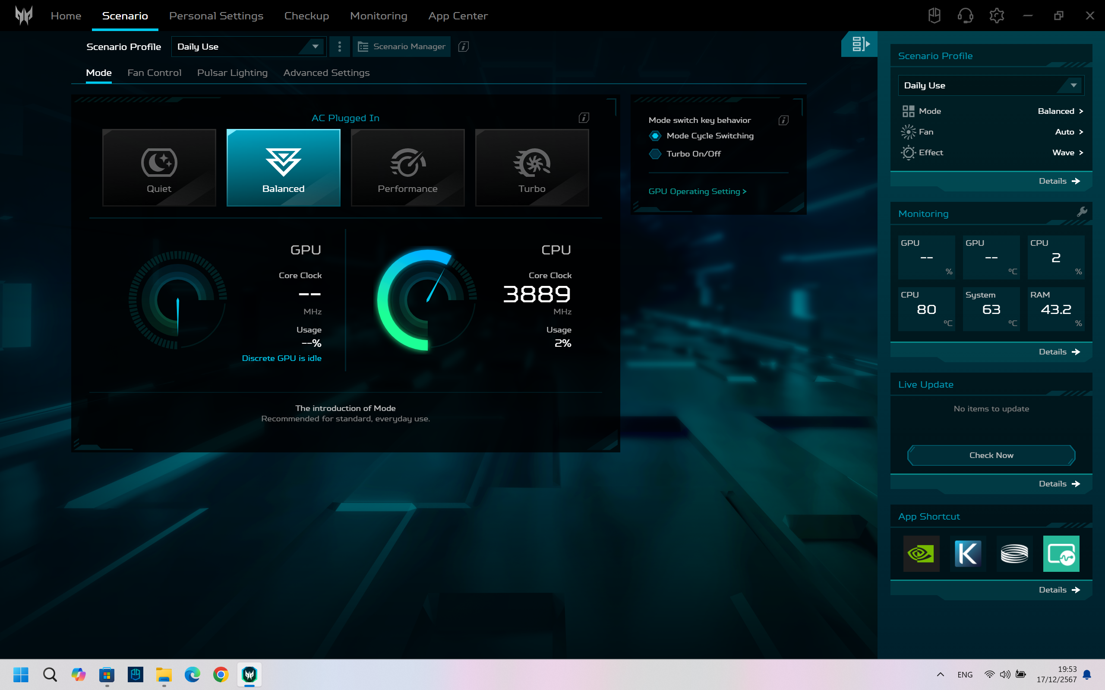
Task: Open NVIDIA app shortcut
Action: tap(921, 554)
